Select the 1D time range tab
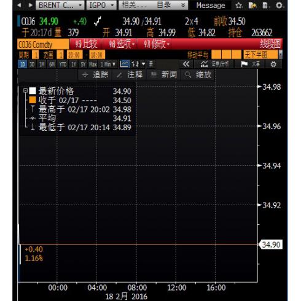 pos(22,64)
